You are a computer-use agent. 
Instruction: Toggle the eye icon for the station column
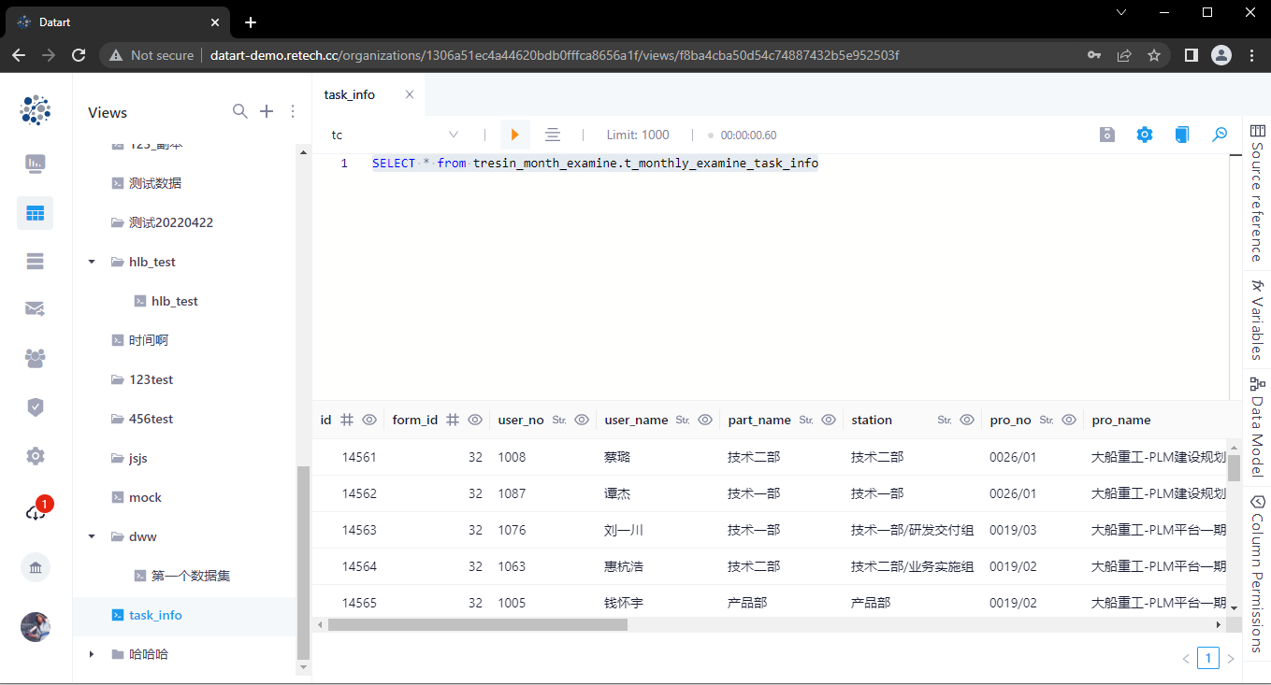(967, 420)
